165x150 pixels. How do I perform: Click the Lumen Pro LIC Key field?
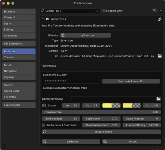tap(72, 81)
